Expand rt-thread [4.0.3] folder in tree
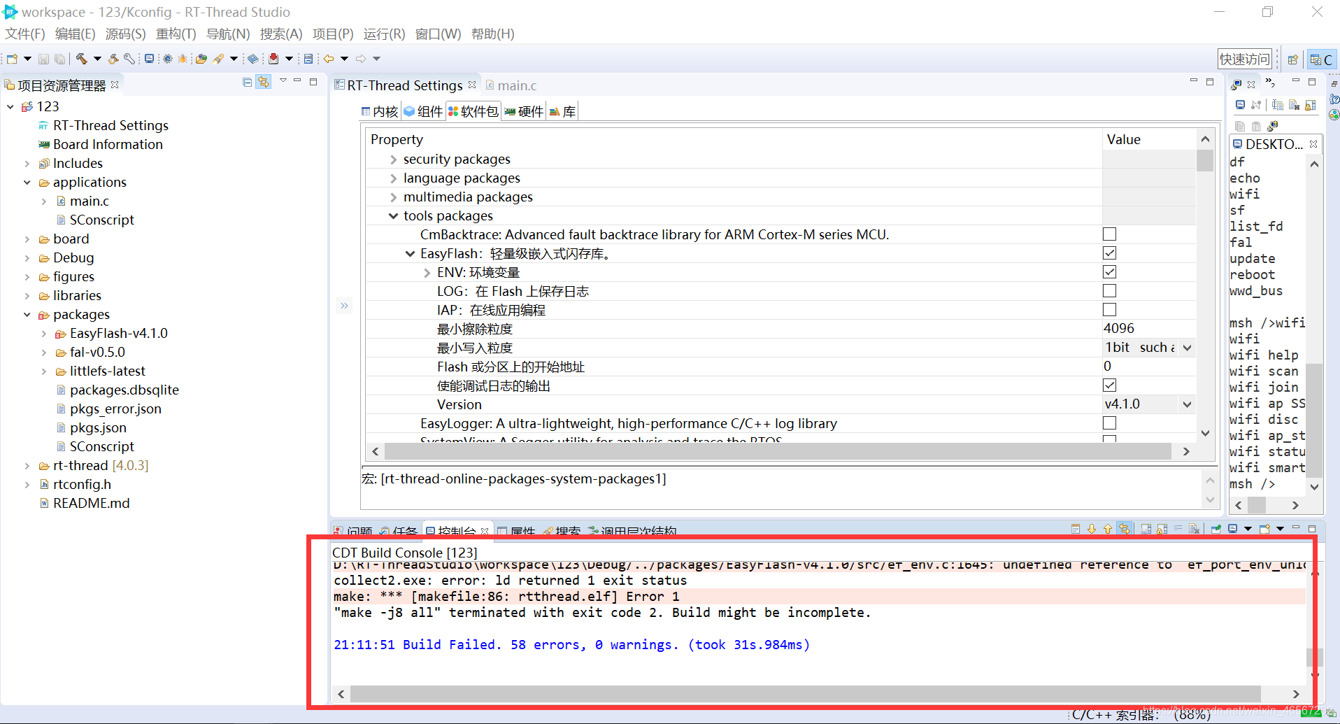This screenshot has width=1340, height=724. pyautogui.click(x=27, y=466)
